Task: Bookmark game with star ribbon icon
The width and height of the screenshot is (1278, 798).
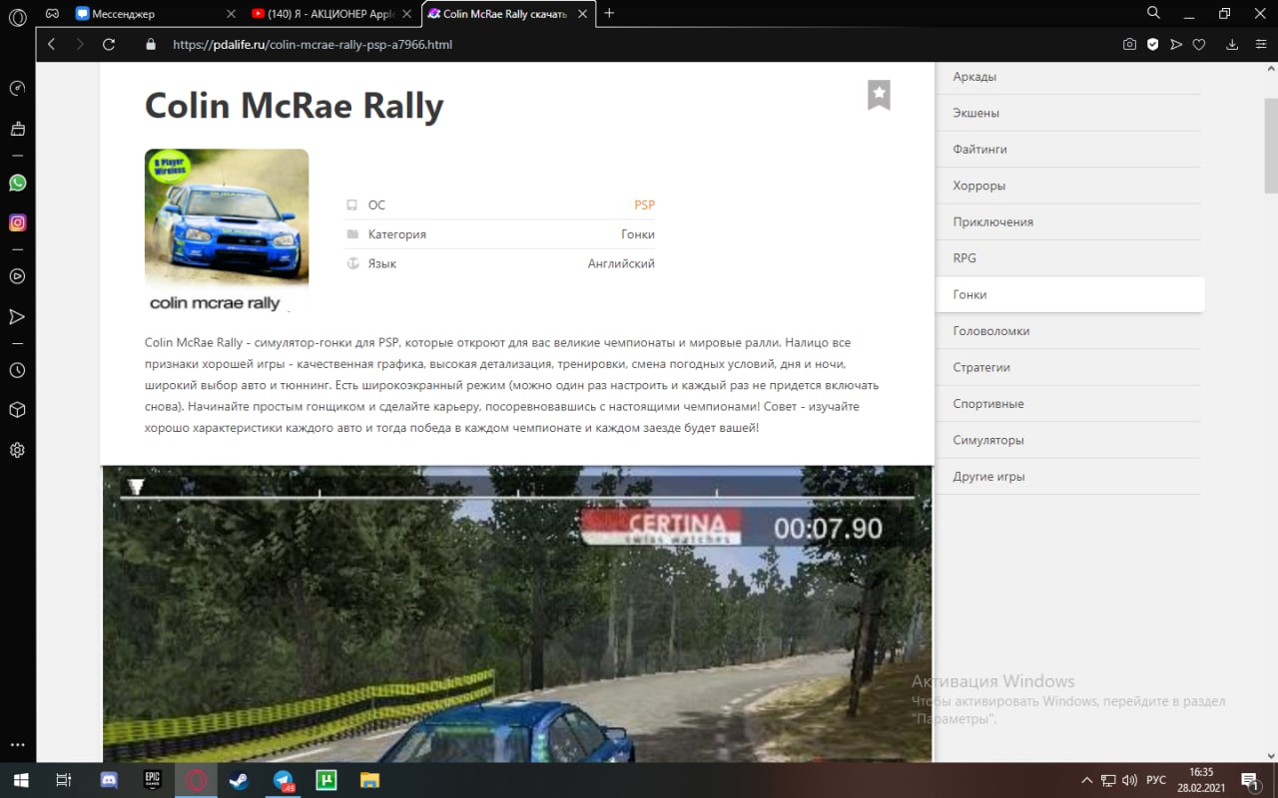Action: coord(879,95)
